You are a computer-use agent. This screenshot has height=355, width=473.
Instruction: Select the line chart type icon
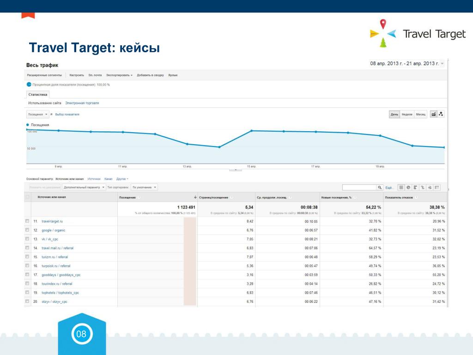[433, 114]
